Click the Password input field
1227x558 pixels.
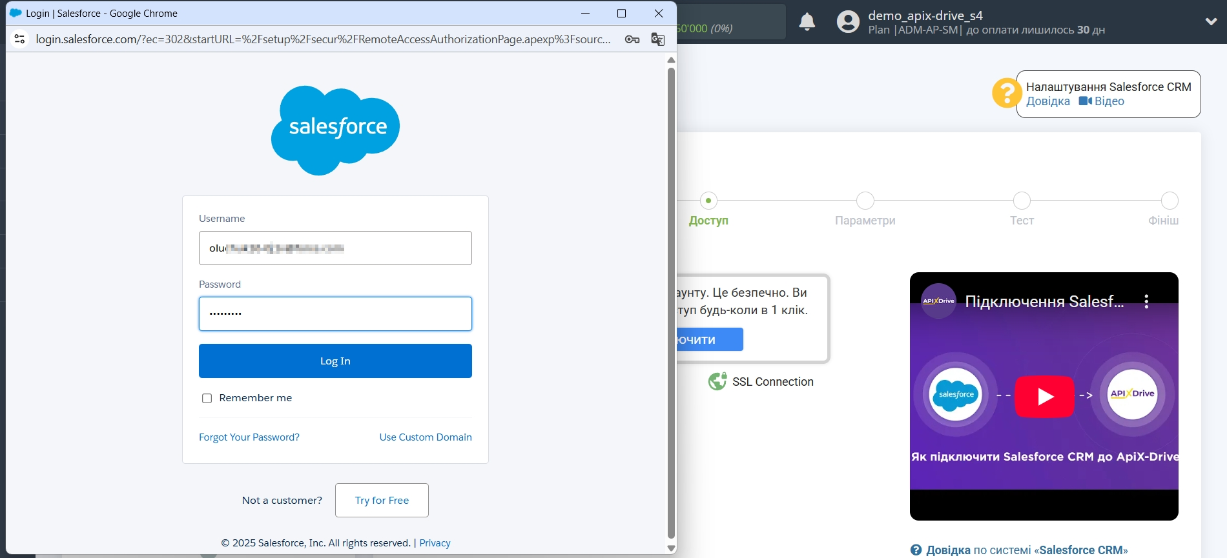pyautogui.click(x=335, y=314)
